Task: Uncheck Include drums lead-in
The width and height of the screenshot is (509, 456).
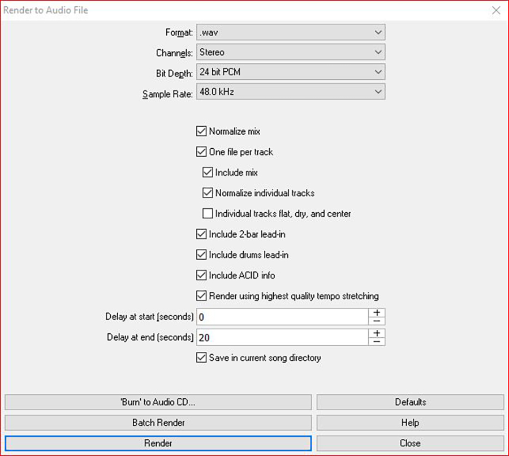Action: (201, 255)
